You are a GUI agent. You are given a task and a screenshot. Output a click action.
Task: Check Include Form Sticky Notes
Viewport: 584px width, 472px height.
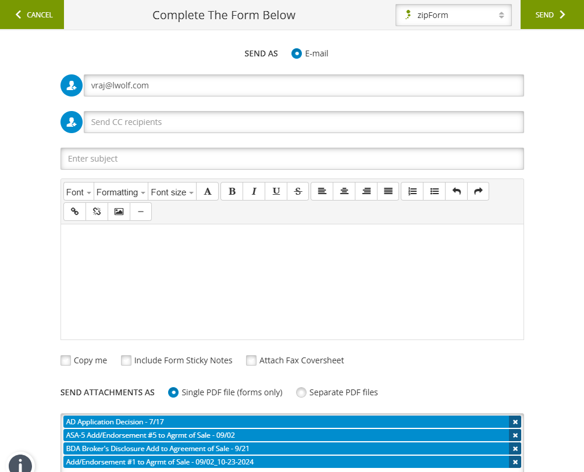click(126, 360)
